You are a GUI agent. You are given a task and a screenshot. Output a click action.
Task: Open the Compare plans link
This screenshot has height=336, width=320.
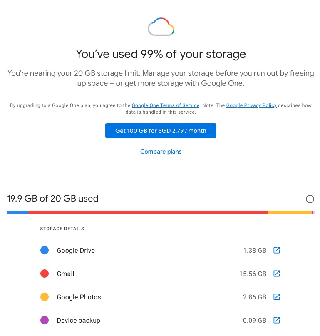161,152
